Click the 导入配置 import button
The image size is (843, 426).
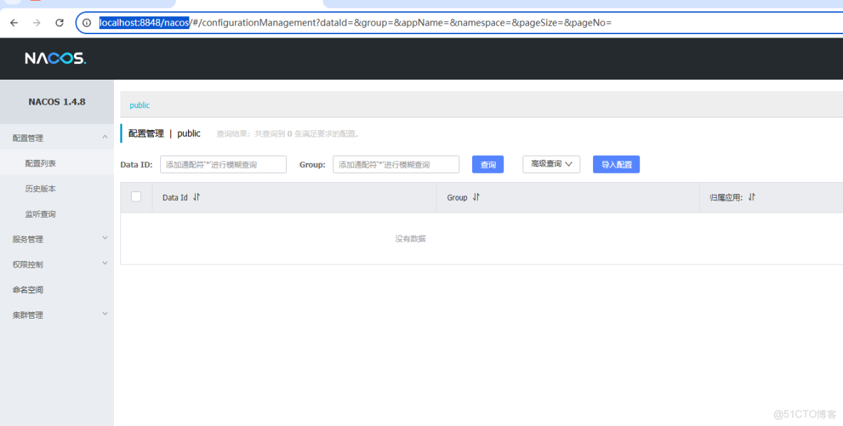click(x=616, y=164)
